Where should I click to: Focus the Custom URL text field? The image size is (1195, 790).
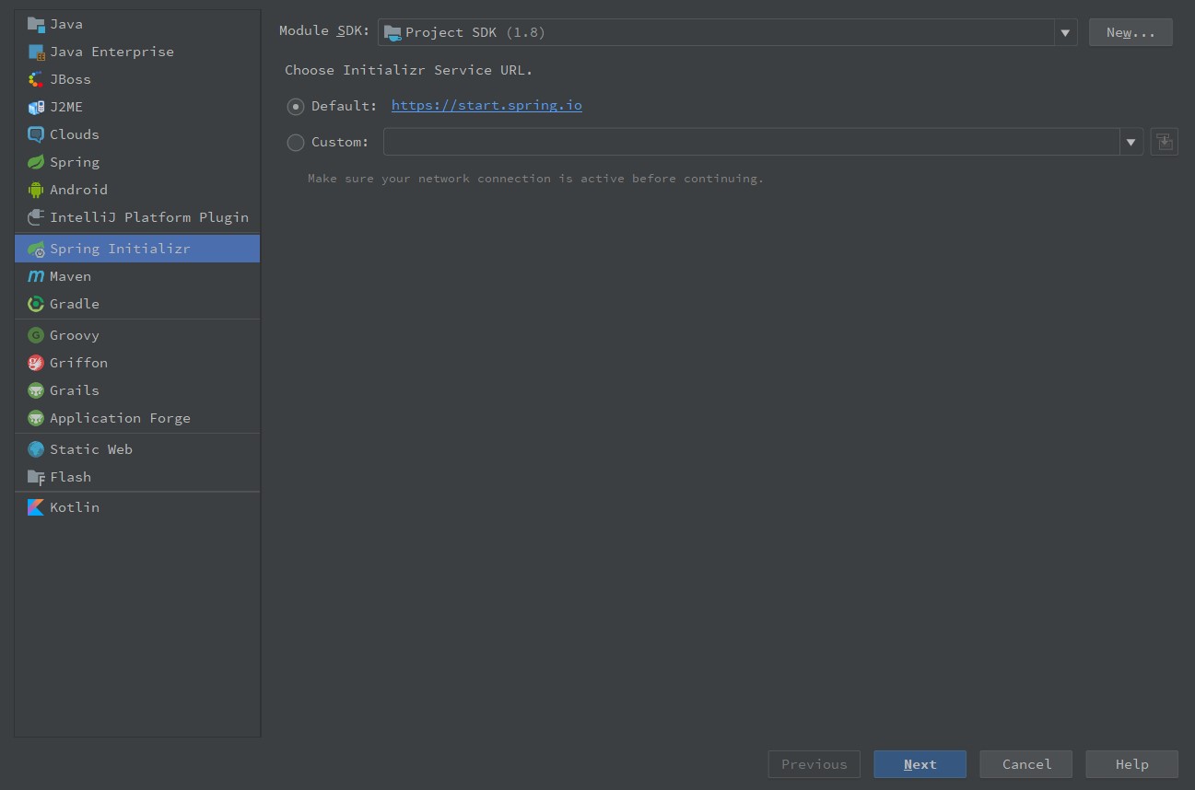[752, 142]
